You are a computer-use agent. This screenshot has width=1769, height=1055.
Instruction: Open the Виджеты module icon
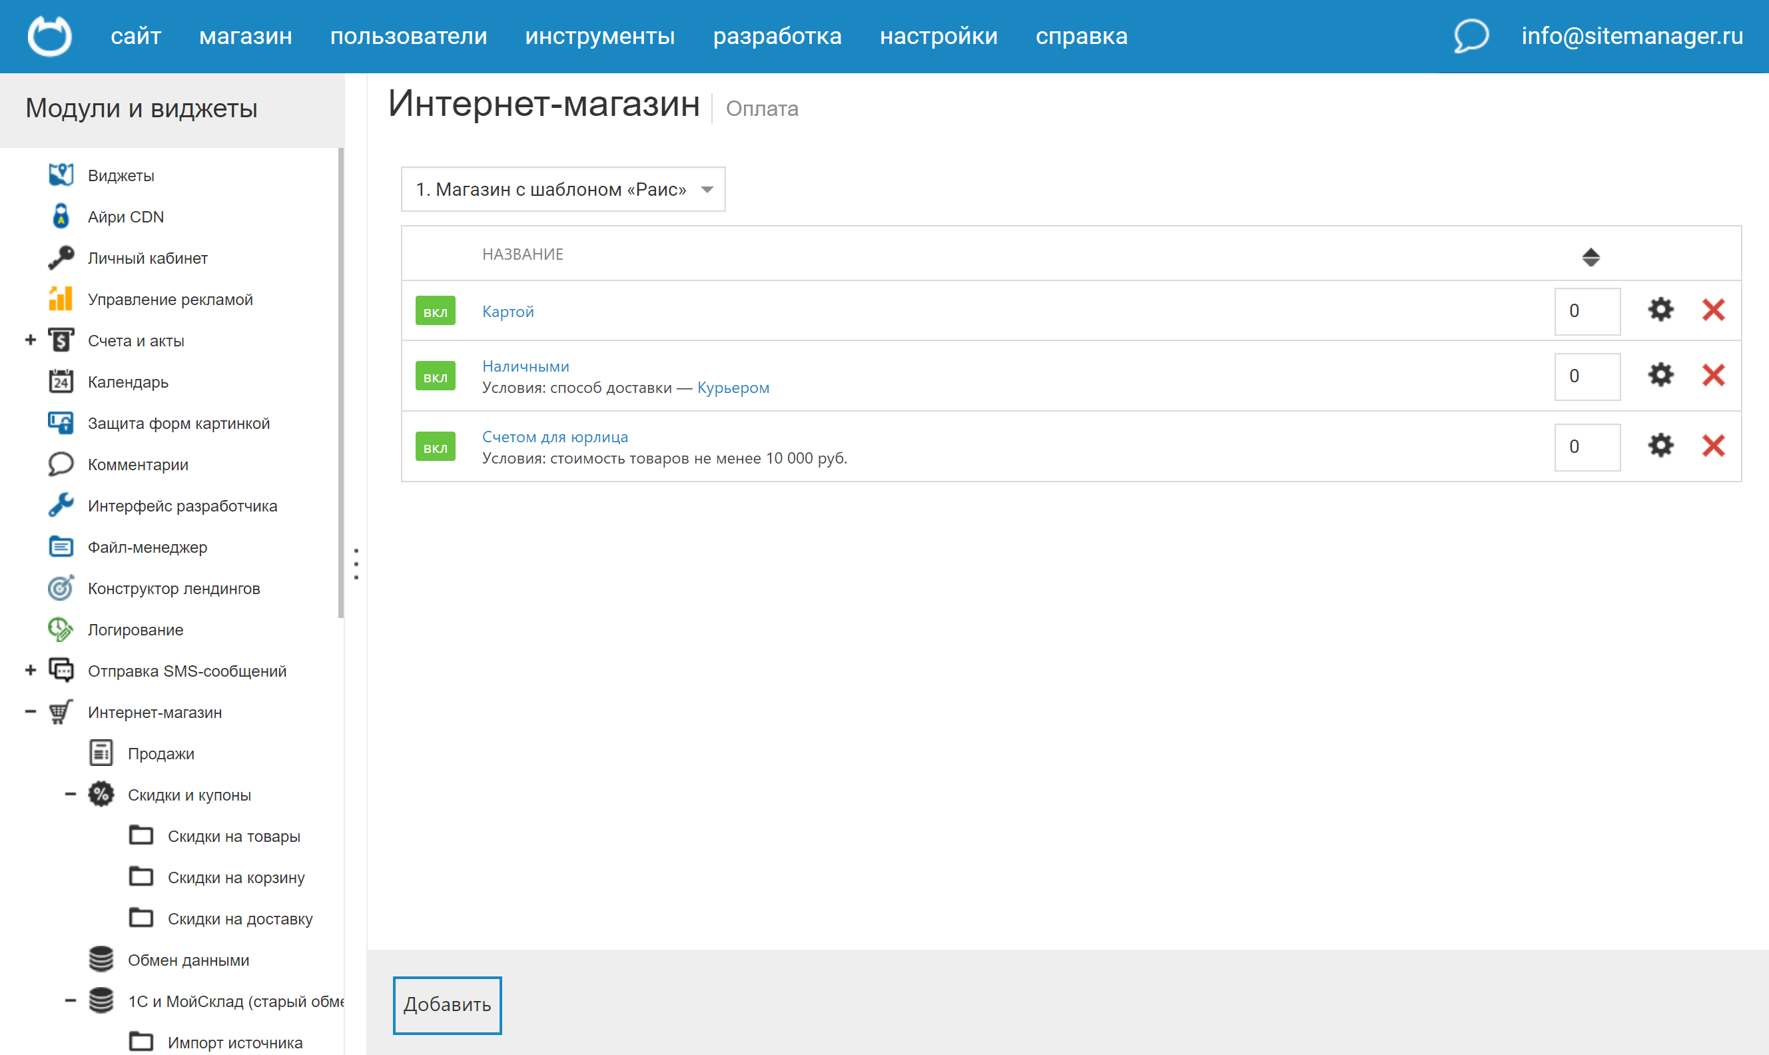(x=61, y=175)
